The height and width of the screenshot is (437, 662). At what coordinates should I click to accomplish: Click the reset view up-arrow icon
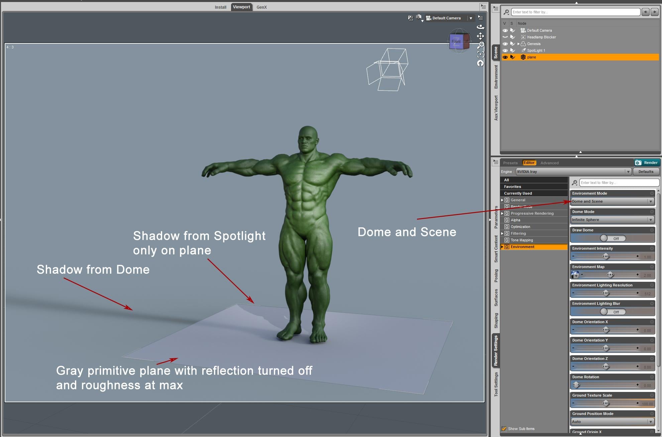click(480, 63)
